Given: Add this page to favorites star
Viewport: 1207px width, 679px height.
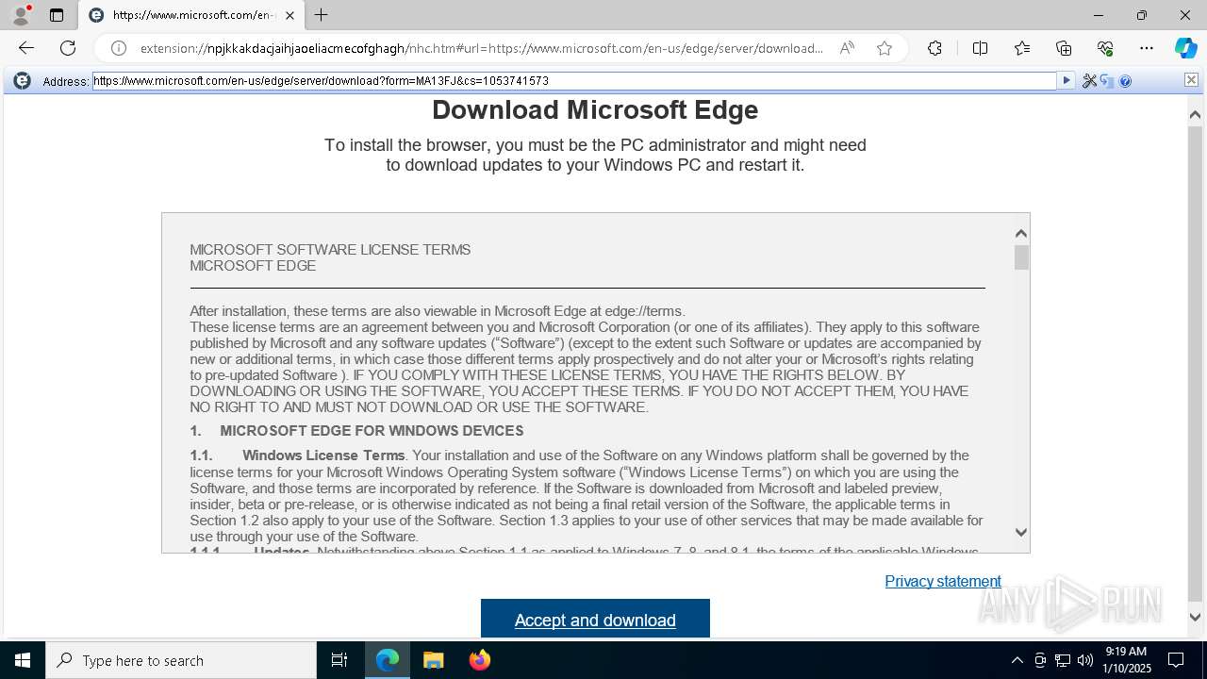Looking at the screenshot, I should 885,48.
